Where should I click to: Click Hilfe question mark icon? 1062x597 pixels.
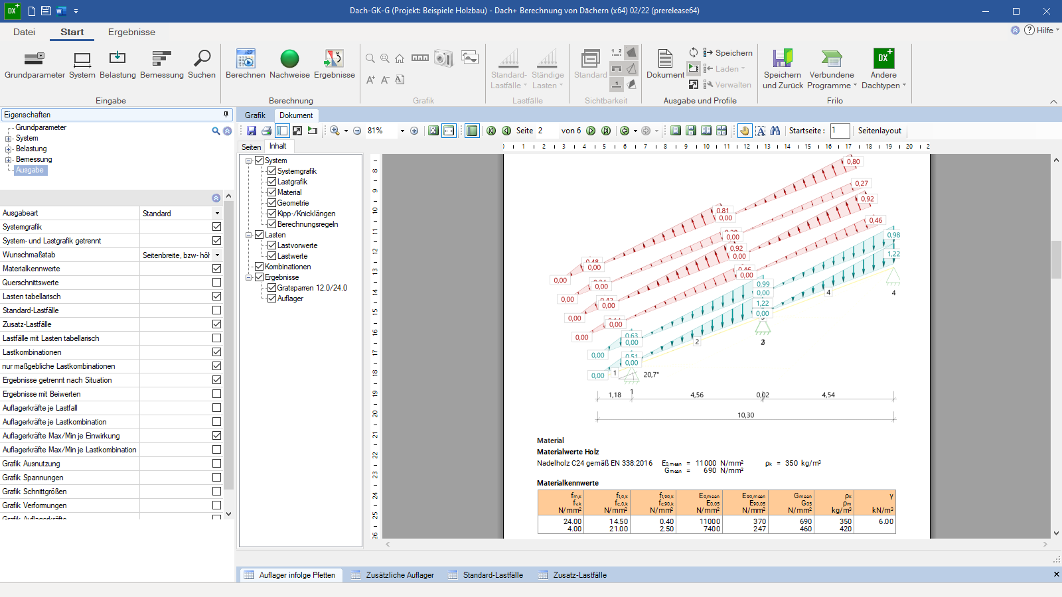[1029, 30]
